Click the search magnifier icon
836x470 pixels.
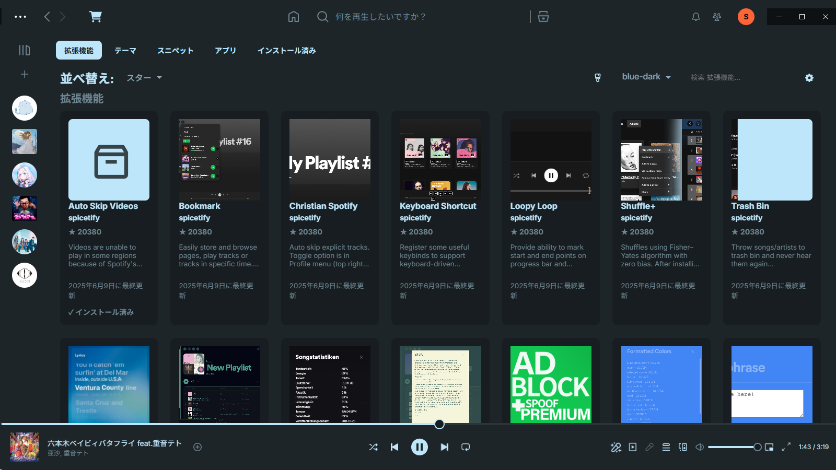(323, 17)
